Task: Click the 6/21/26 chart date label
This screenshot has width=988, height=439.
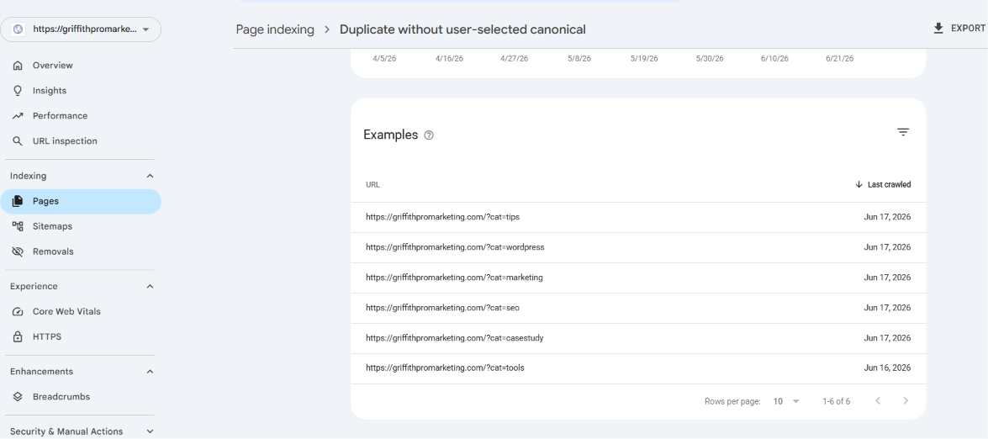Action: pos(839,59)
